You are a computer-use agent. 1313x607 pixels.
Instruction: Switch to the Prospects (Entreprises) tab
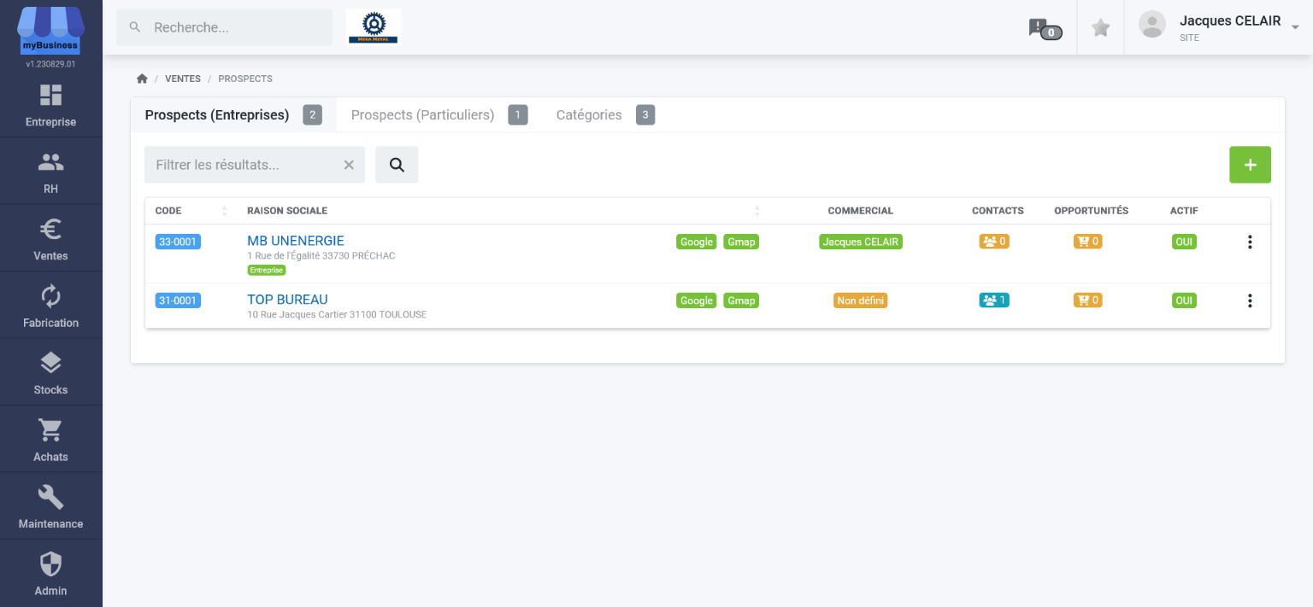point(233,115)
